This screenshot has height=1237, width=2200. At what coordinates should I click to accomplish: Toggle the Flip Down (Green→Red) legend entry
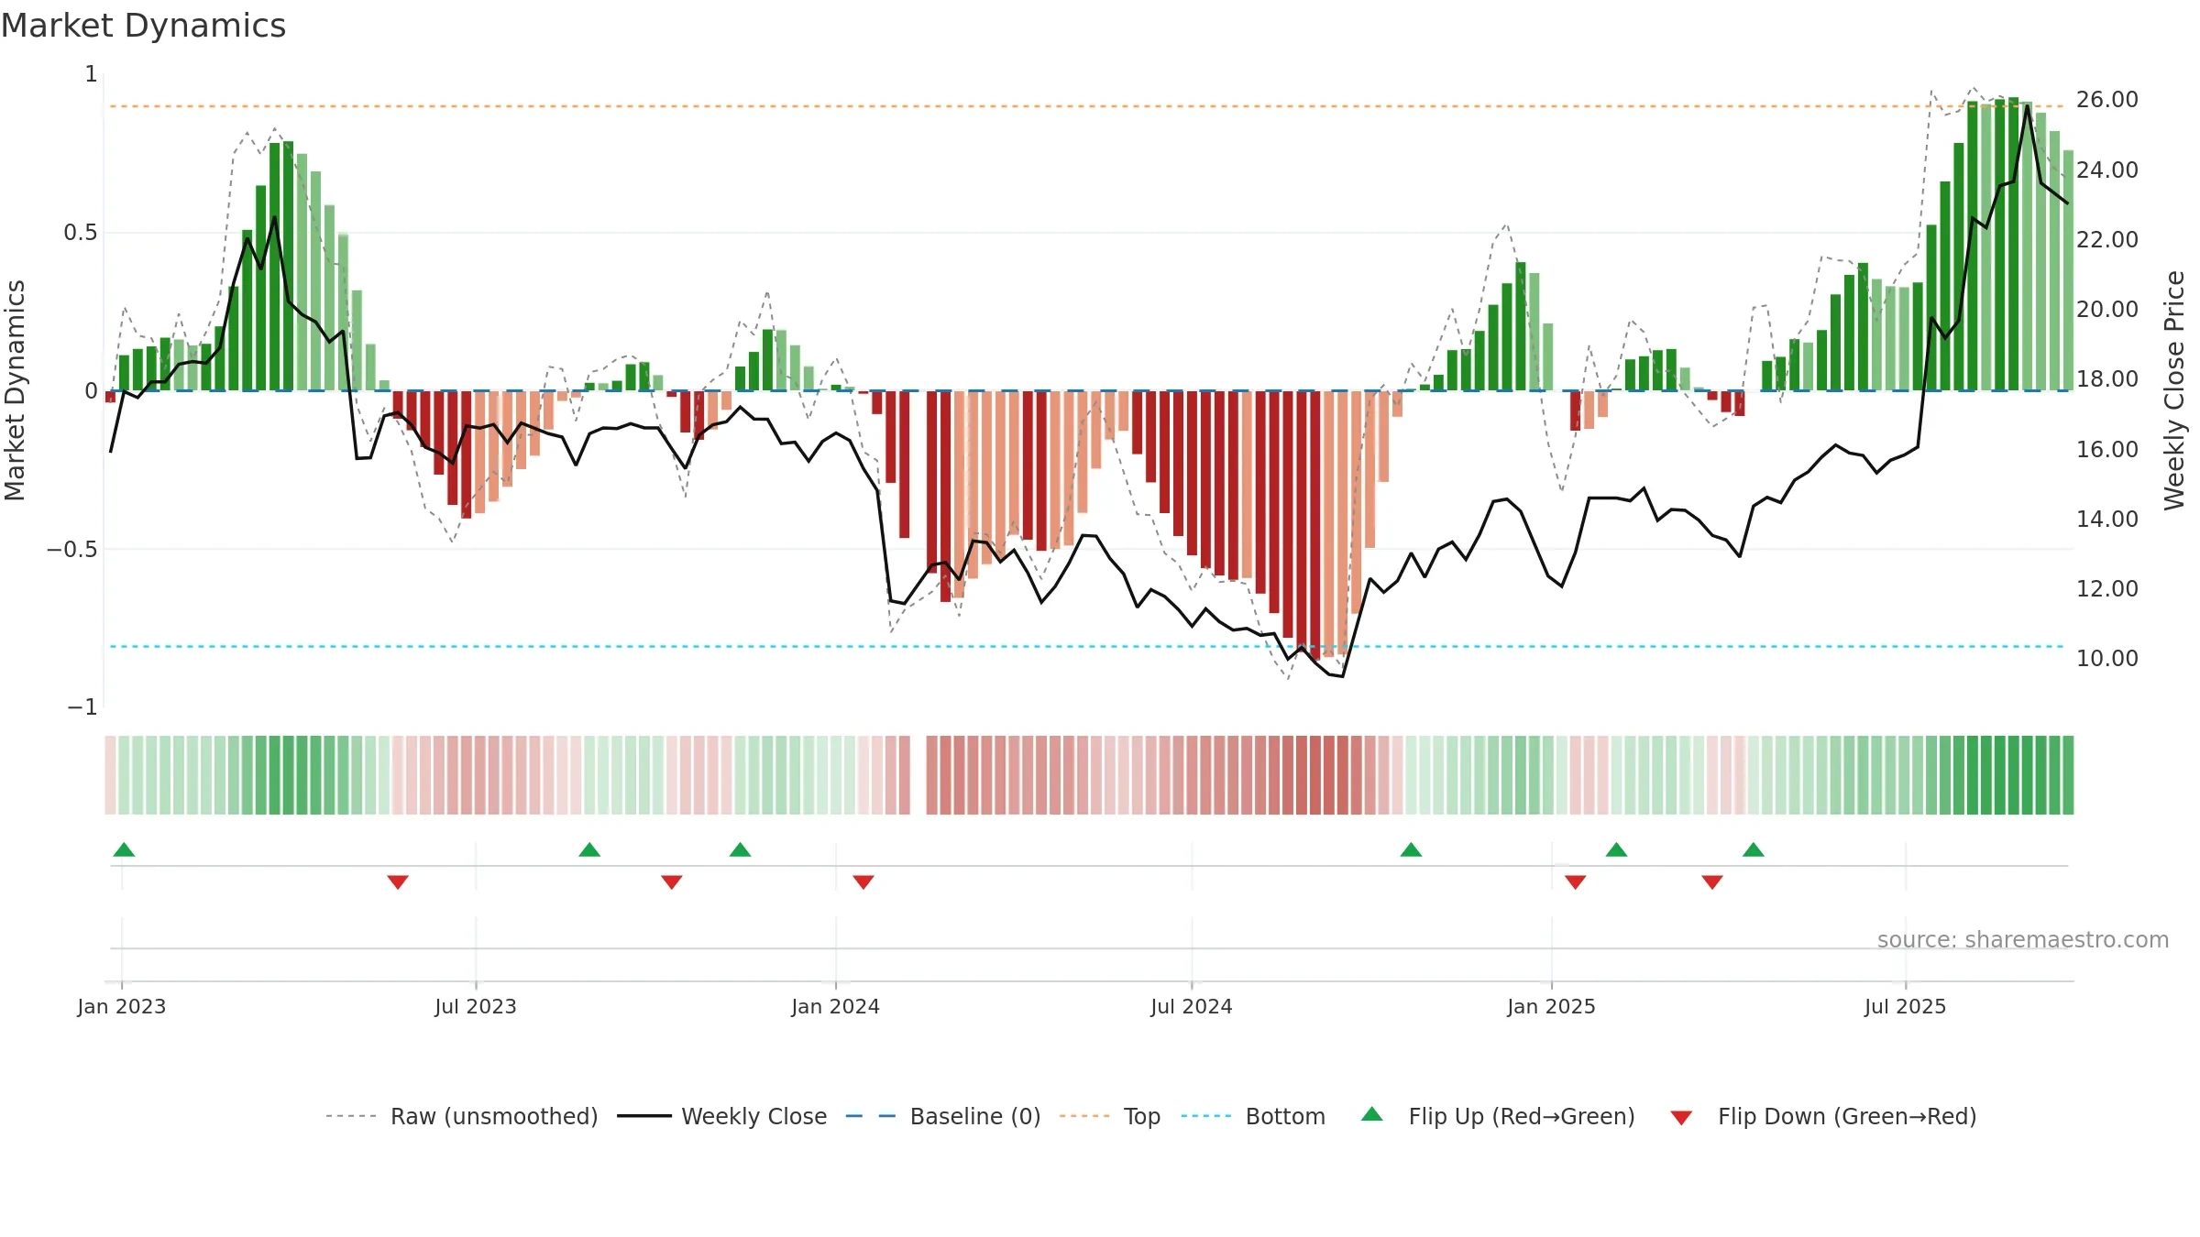(x=1823, y=1116)
